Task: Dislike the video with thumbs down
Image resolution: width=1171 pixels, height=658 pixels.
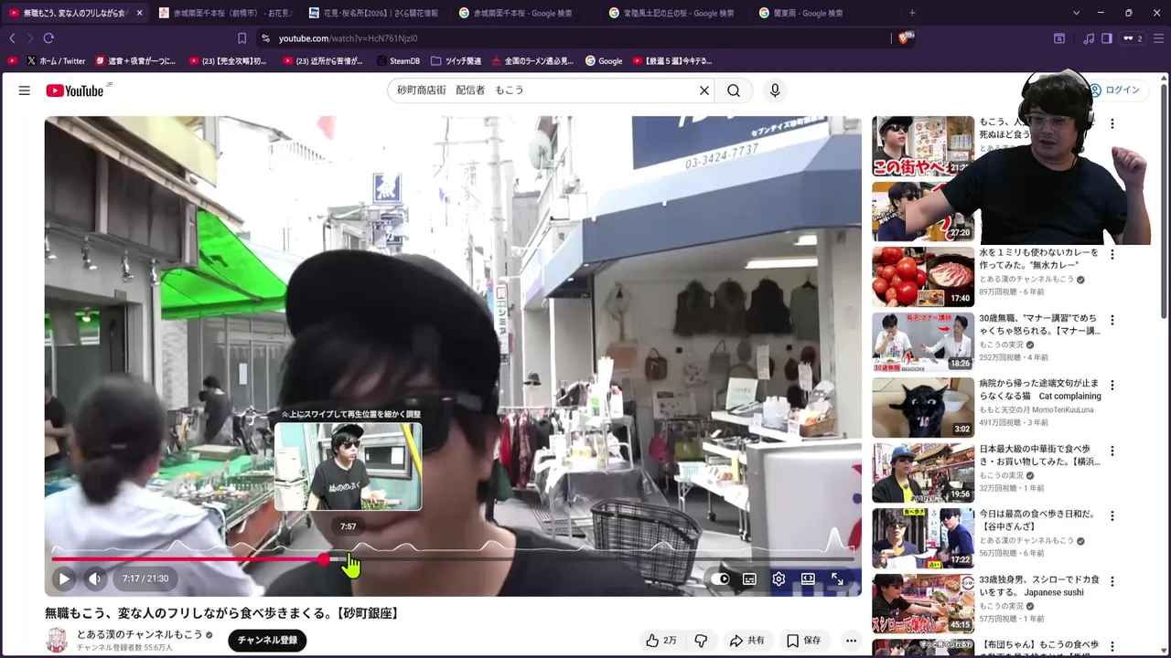Action: 701,641
